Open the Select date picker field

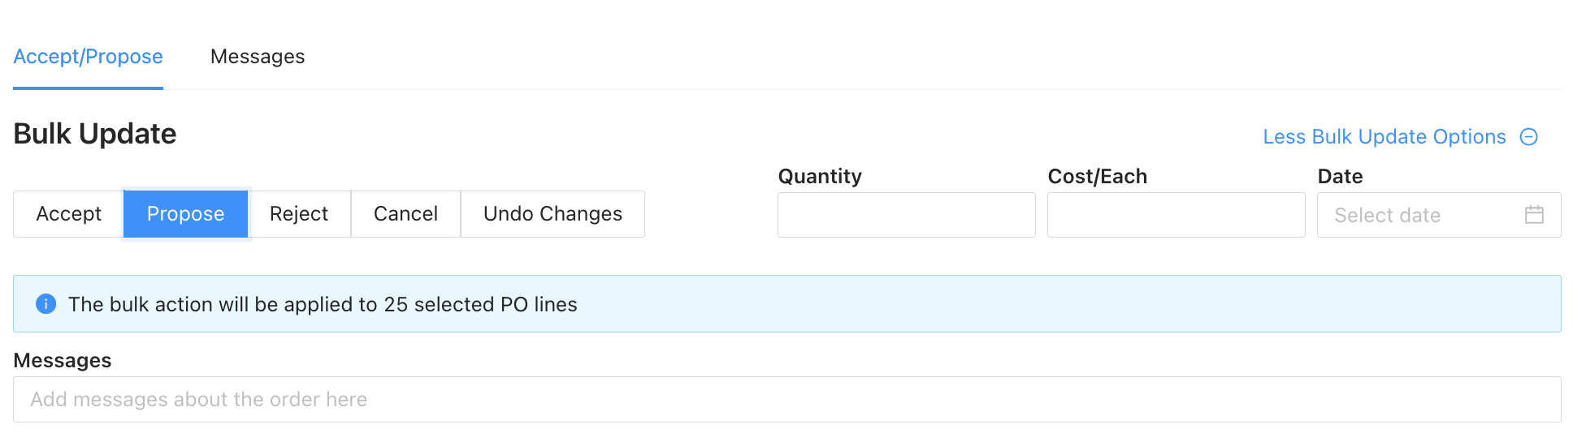point(1439,215)
